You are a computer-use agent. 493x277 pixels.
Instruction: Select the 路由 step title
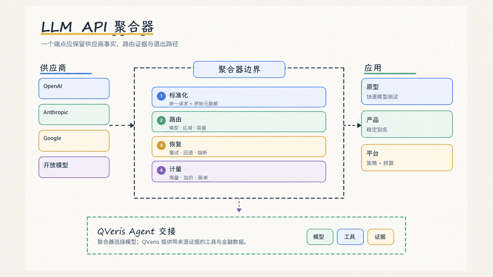pos(175,120)
